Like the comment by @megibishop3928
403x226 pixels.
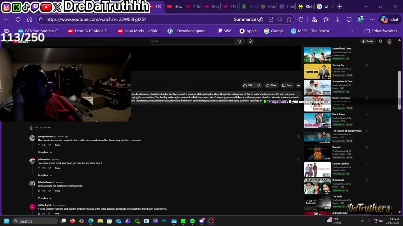coord(39,145)
